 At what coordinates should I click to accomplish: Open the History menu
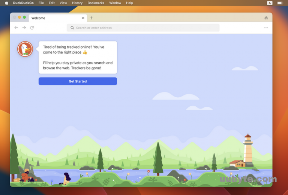coord(77,3)
